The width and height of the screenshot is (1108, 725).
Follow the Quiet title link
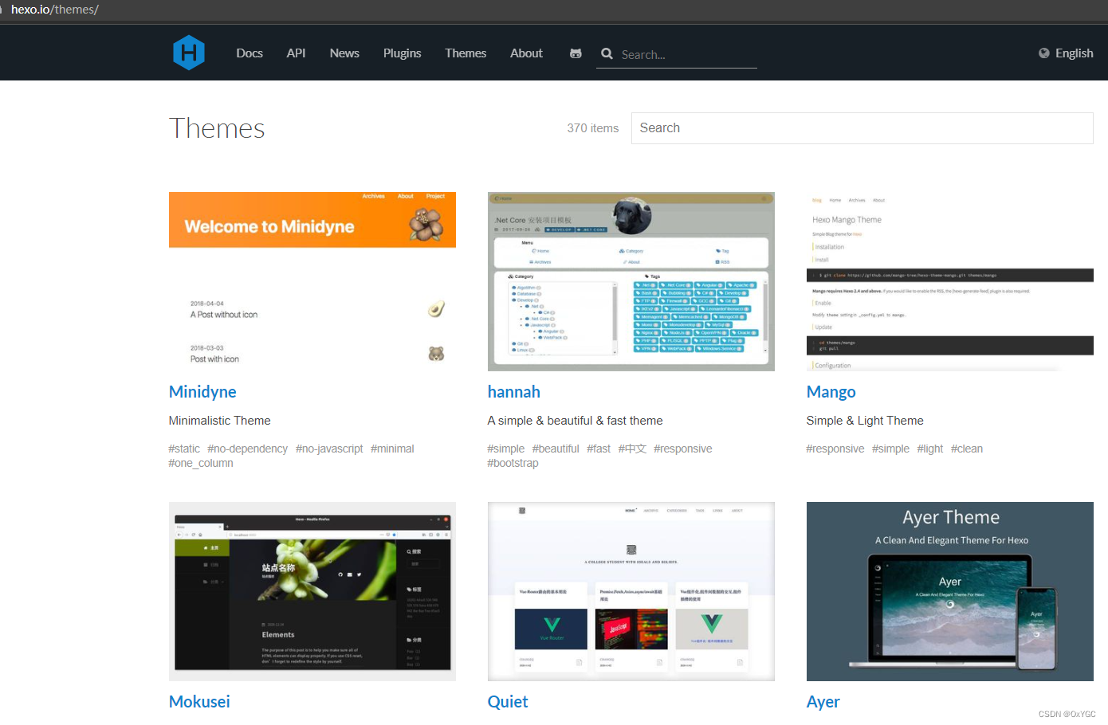pos(508,702)
